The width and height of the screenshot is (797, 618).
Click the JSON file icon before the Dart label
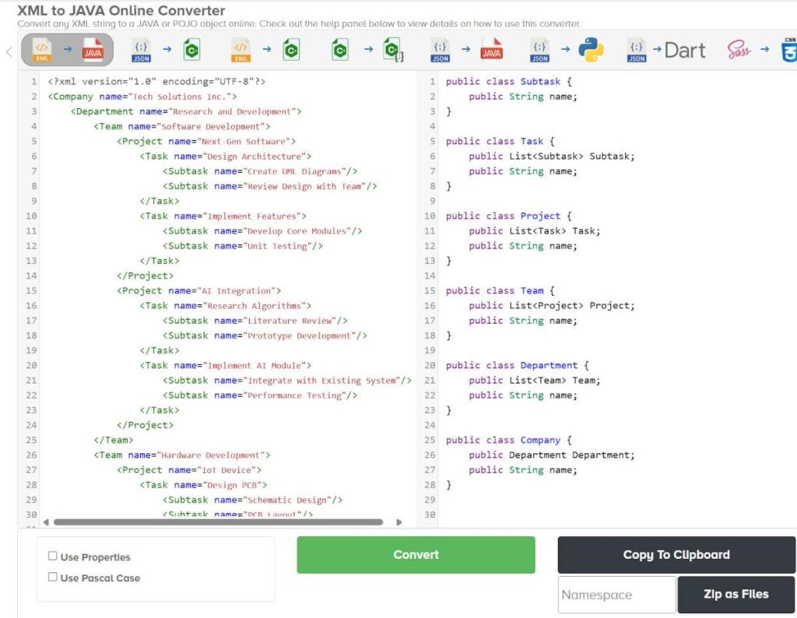click(x=636, y=48)
